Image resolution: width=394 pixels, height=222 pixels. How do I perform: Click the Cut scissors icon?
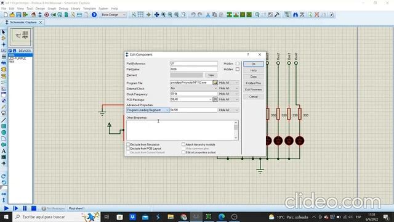(x=208, y=15)
